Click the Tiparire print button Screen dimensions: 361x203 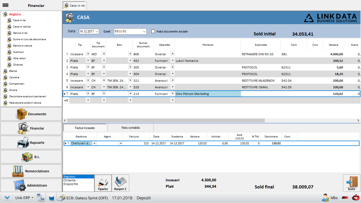[x=103, y=183]
